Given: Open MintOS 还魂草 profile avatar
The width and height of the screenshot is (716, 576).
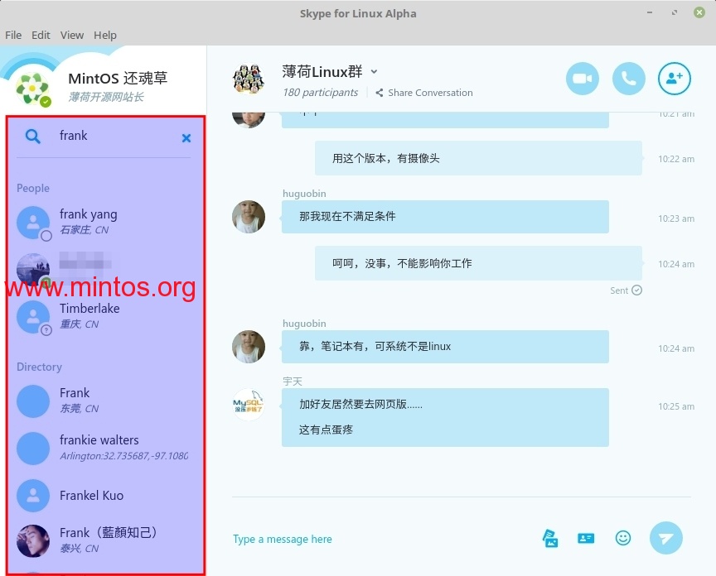Looking at the screenshot, I should tap(32, 88).
